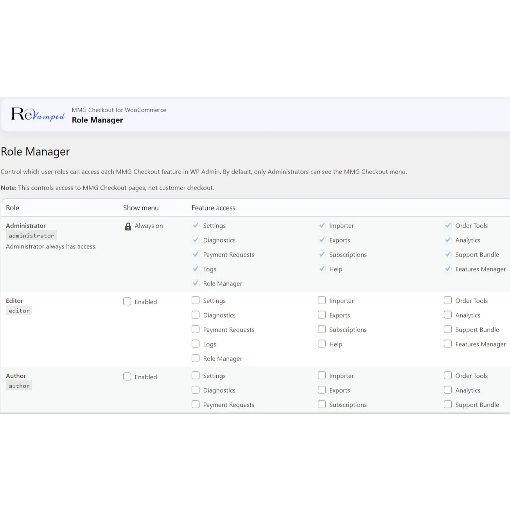Enable Analytics for Editor role
This screenshot has height=510, width=510.
pos(448,315)
